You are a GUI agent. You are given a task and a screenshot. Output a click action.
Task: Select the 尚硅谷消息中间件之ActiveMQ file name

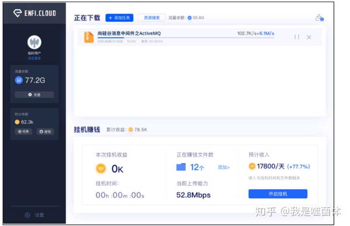(x=129, y=33)
